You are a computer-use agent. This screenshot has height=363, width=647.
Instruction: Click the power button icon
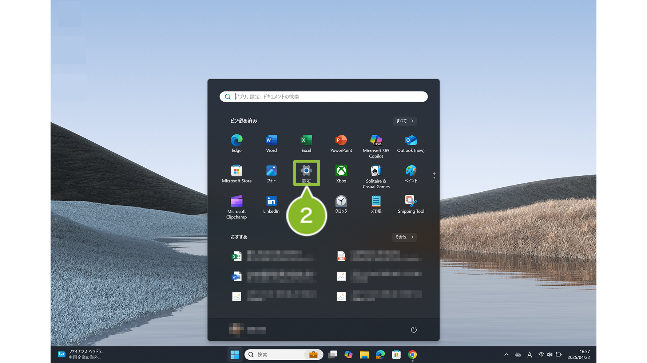pyautogui.click(x=413, y=330)
